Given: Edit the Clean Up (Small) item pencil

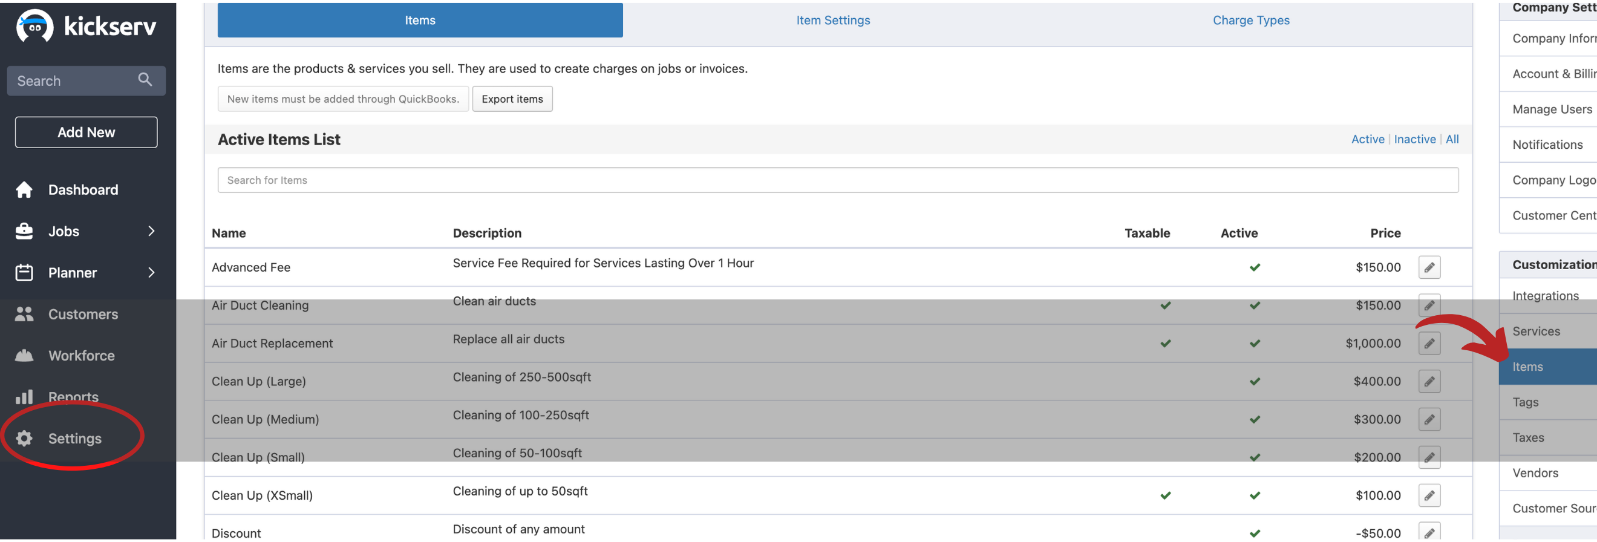Looking at the screenshot, I should pos(1429,458).
